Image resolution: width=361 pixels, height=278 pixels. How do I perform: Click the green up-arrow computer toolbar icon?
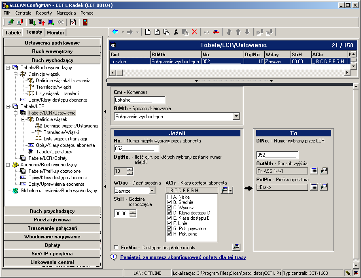[11, 22]
